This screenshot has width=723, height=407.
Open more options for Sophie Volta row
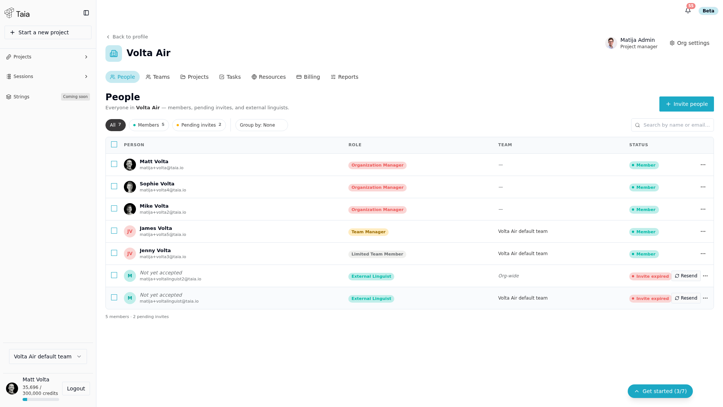tap(703, 187)
